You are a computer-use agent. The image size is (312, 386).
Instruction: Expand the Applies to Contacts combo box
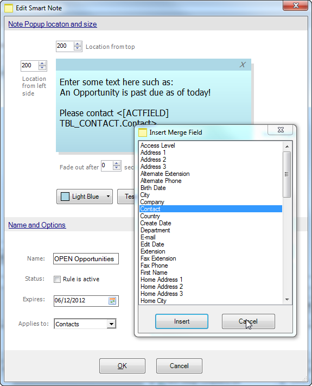pyautogui.click(x=111, y=324)
